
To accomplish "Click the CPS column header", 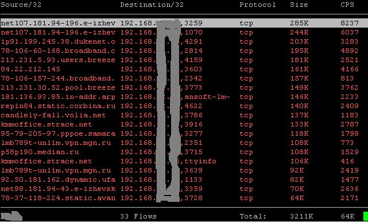I will coord(347,5).
